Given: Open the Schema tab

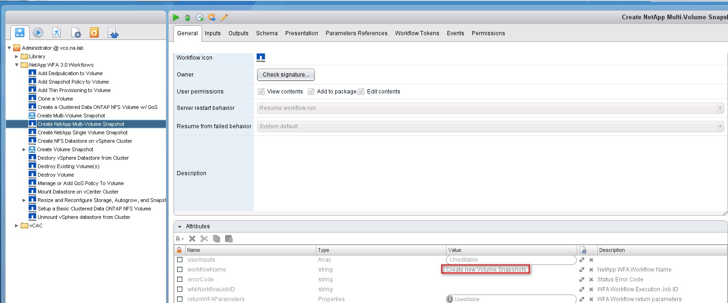Looking at the screenshot, I should [x=266, y=33].
